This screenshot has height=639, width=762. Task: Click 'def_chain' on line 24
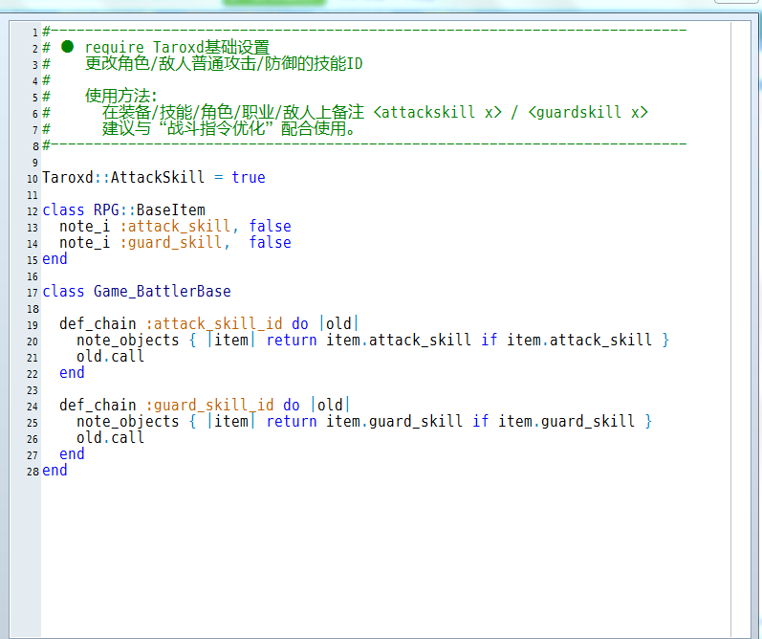98,405
